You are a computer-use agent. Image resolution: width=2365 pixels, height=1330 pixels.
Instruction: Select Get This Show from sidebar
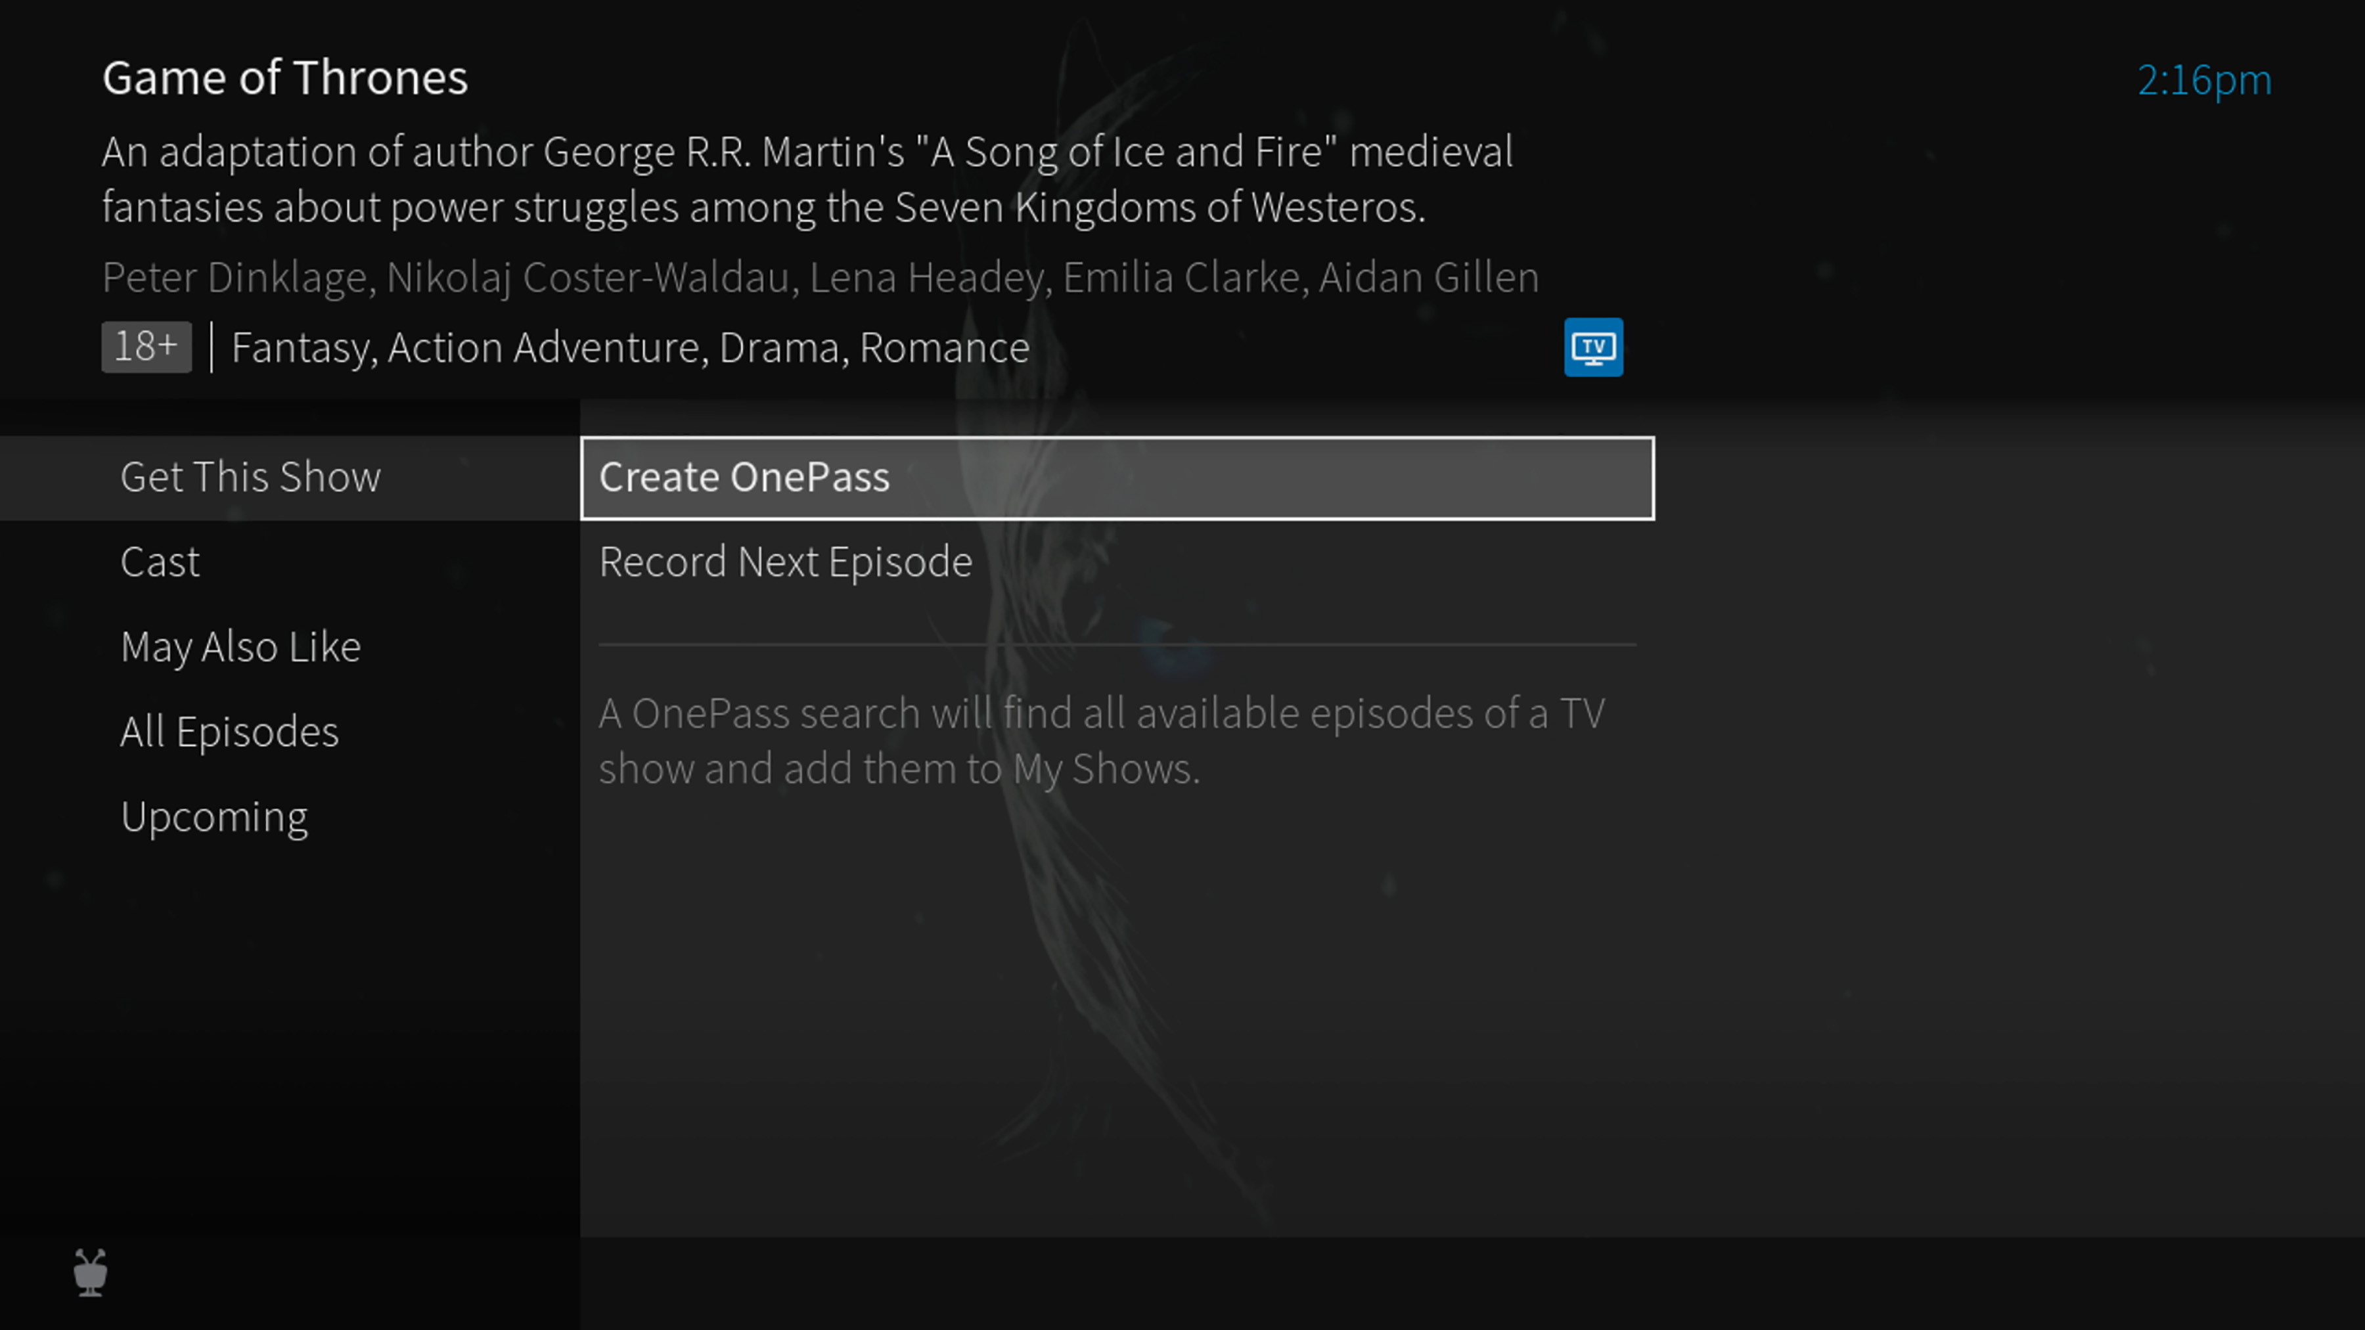pos(250,476)
